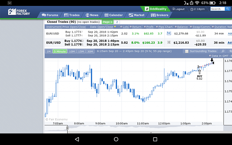Click the 34 min duration cell
The width and height of the screenshot is (232, 145).
tap(219, 33)
